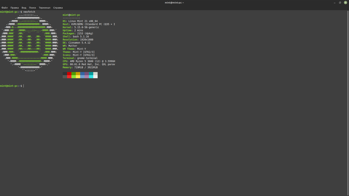Screen dimensions: 349x196
Task: Minimize the terminal window
Action: tap(335, 3)
